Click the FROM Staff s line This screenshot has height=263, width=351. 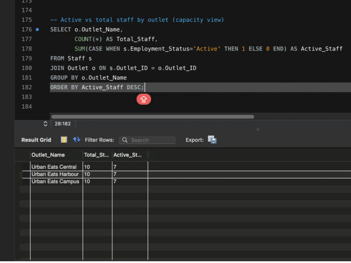[71, 58]
